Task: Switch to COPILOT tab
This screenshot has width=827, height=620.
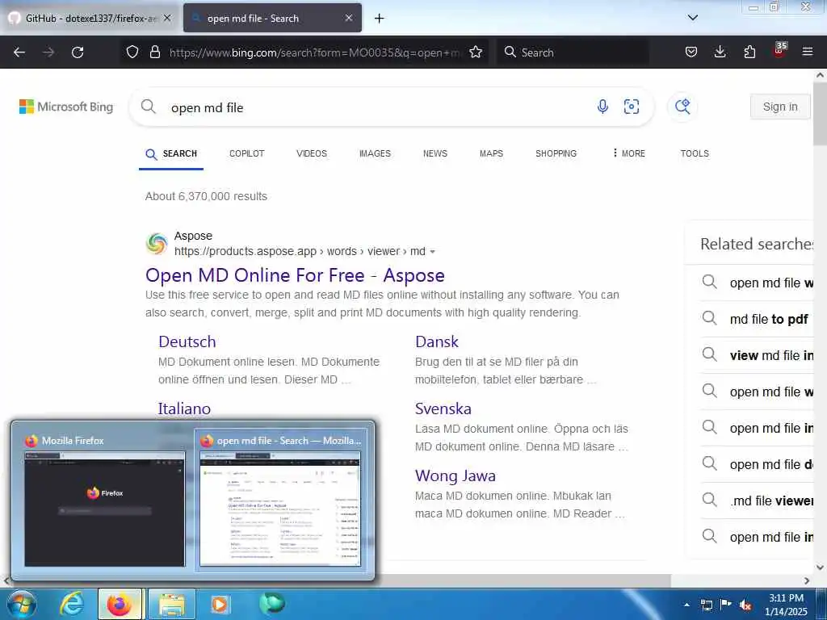Action: (x=247, y=153)
